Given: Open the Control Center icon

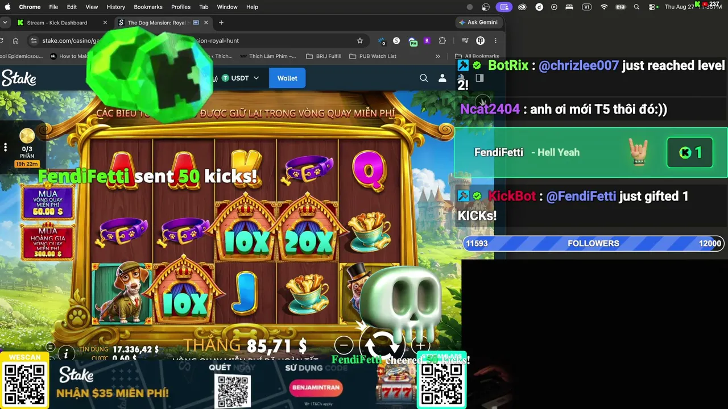Looking at the screenshot, I should click(652, 7).
